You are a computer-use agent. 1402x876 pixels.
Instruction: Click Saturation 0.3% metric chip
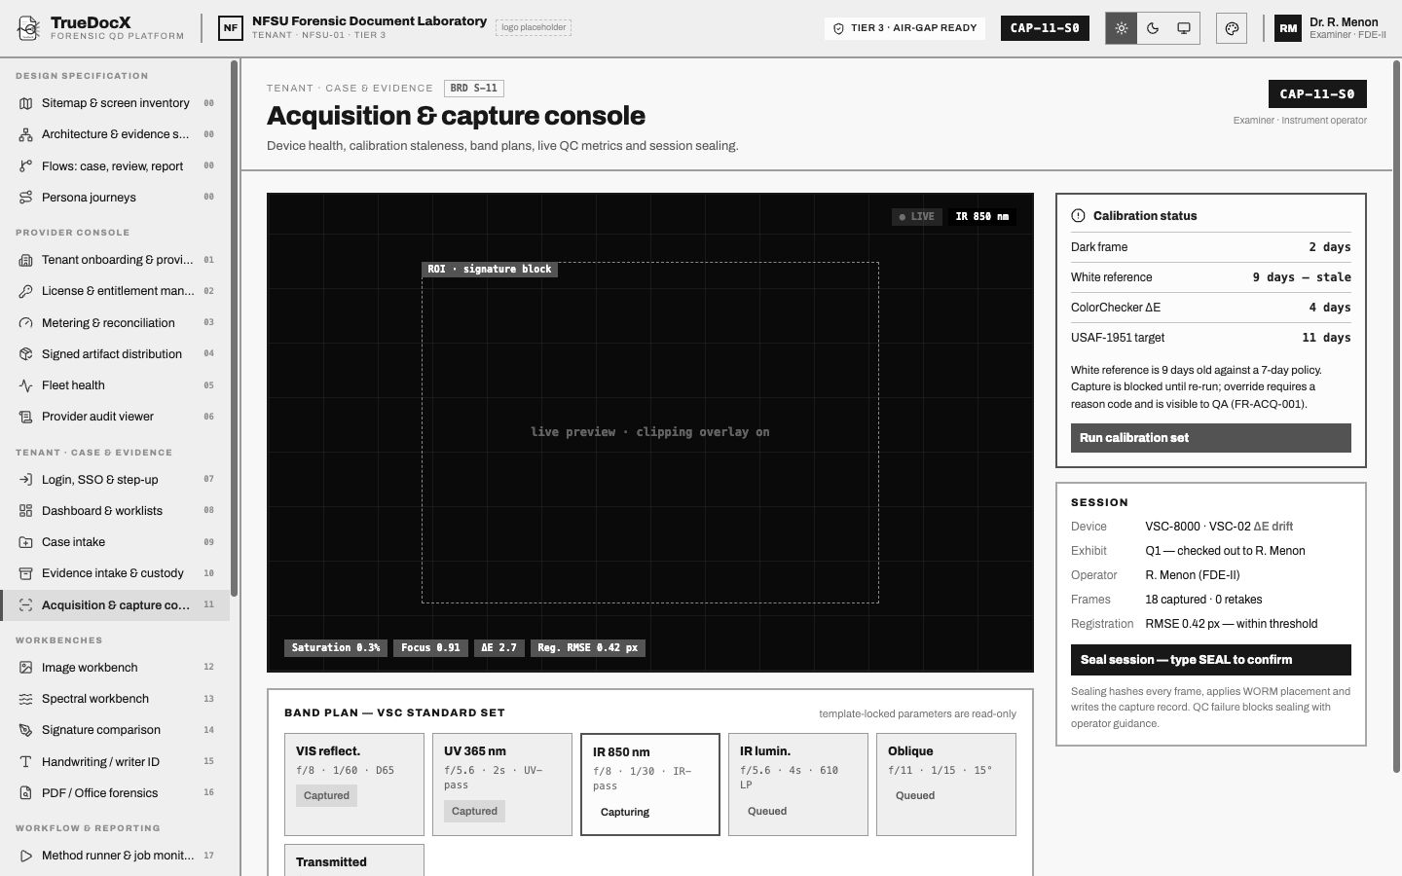pos(336,648)
